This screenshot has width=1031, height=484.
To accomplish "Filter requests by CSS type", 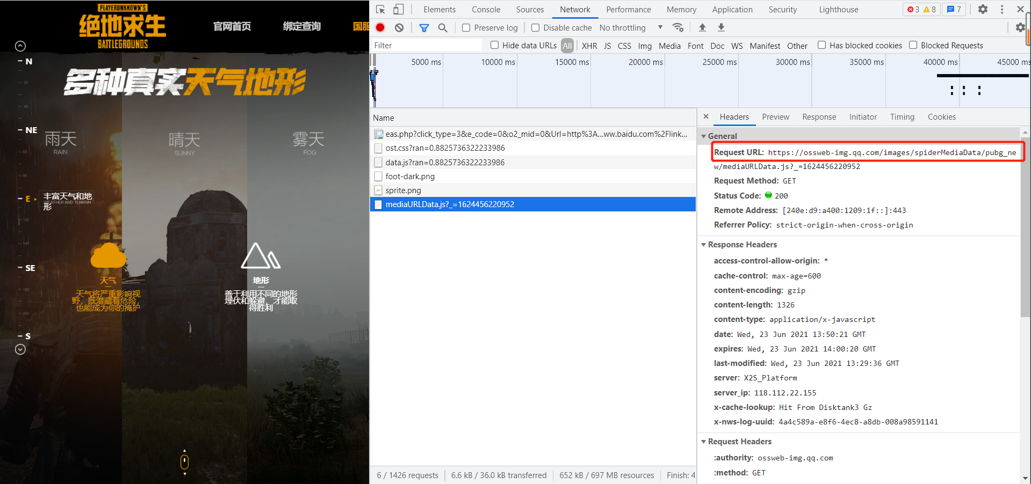I will tap(624, 46).
